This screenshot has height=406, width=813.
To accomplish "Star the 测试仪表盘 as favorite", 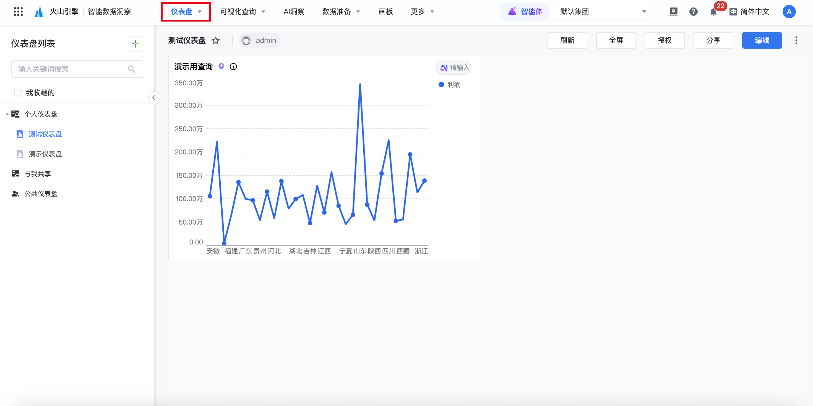I will [x=216, y=41].
